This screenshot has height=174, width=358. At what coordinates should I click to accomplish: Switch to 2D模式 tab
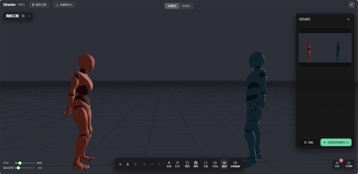click(186, 6)
